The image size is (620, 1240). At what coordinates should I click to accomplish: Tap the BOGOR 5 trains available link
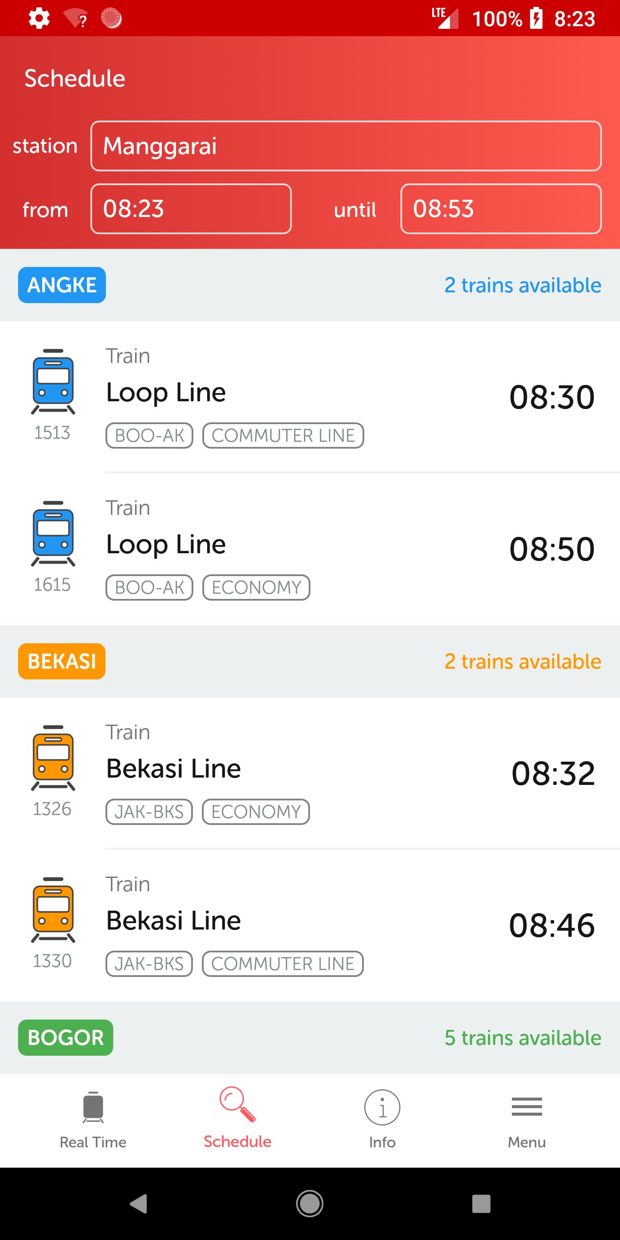522,1038
